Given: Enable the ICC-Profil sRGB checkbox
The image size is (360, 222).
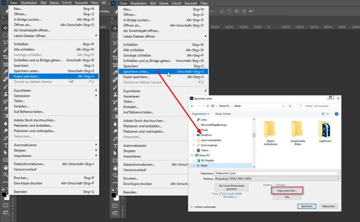Looking at the screenshot, I should pyautogui.click(x=221, y=194).
